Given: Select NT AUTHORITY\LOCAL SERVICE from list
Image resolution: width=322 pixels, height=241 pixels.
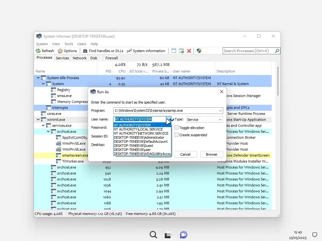Looking at the screenshot, I should pos(142,129).
